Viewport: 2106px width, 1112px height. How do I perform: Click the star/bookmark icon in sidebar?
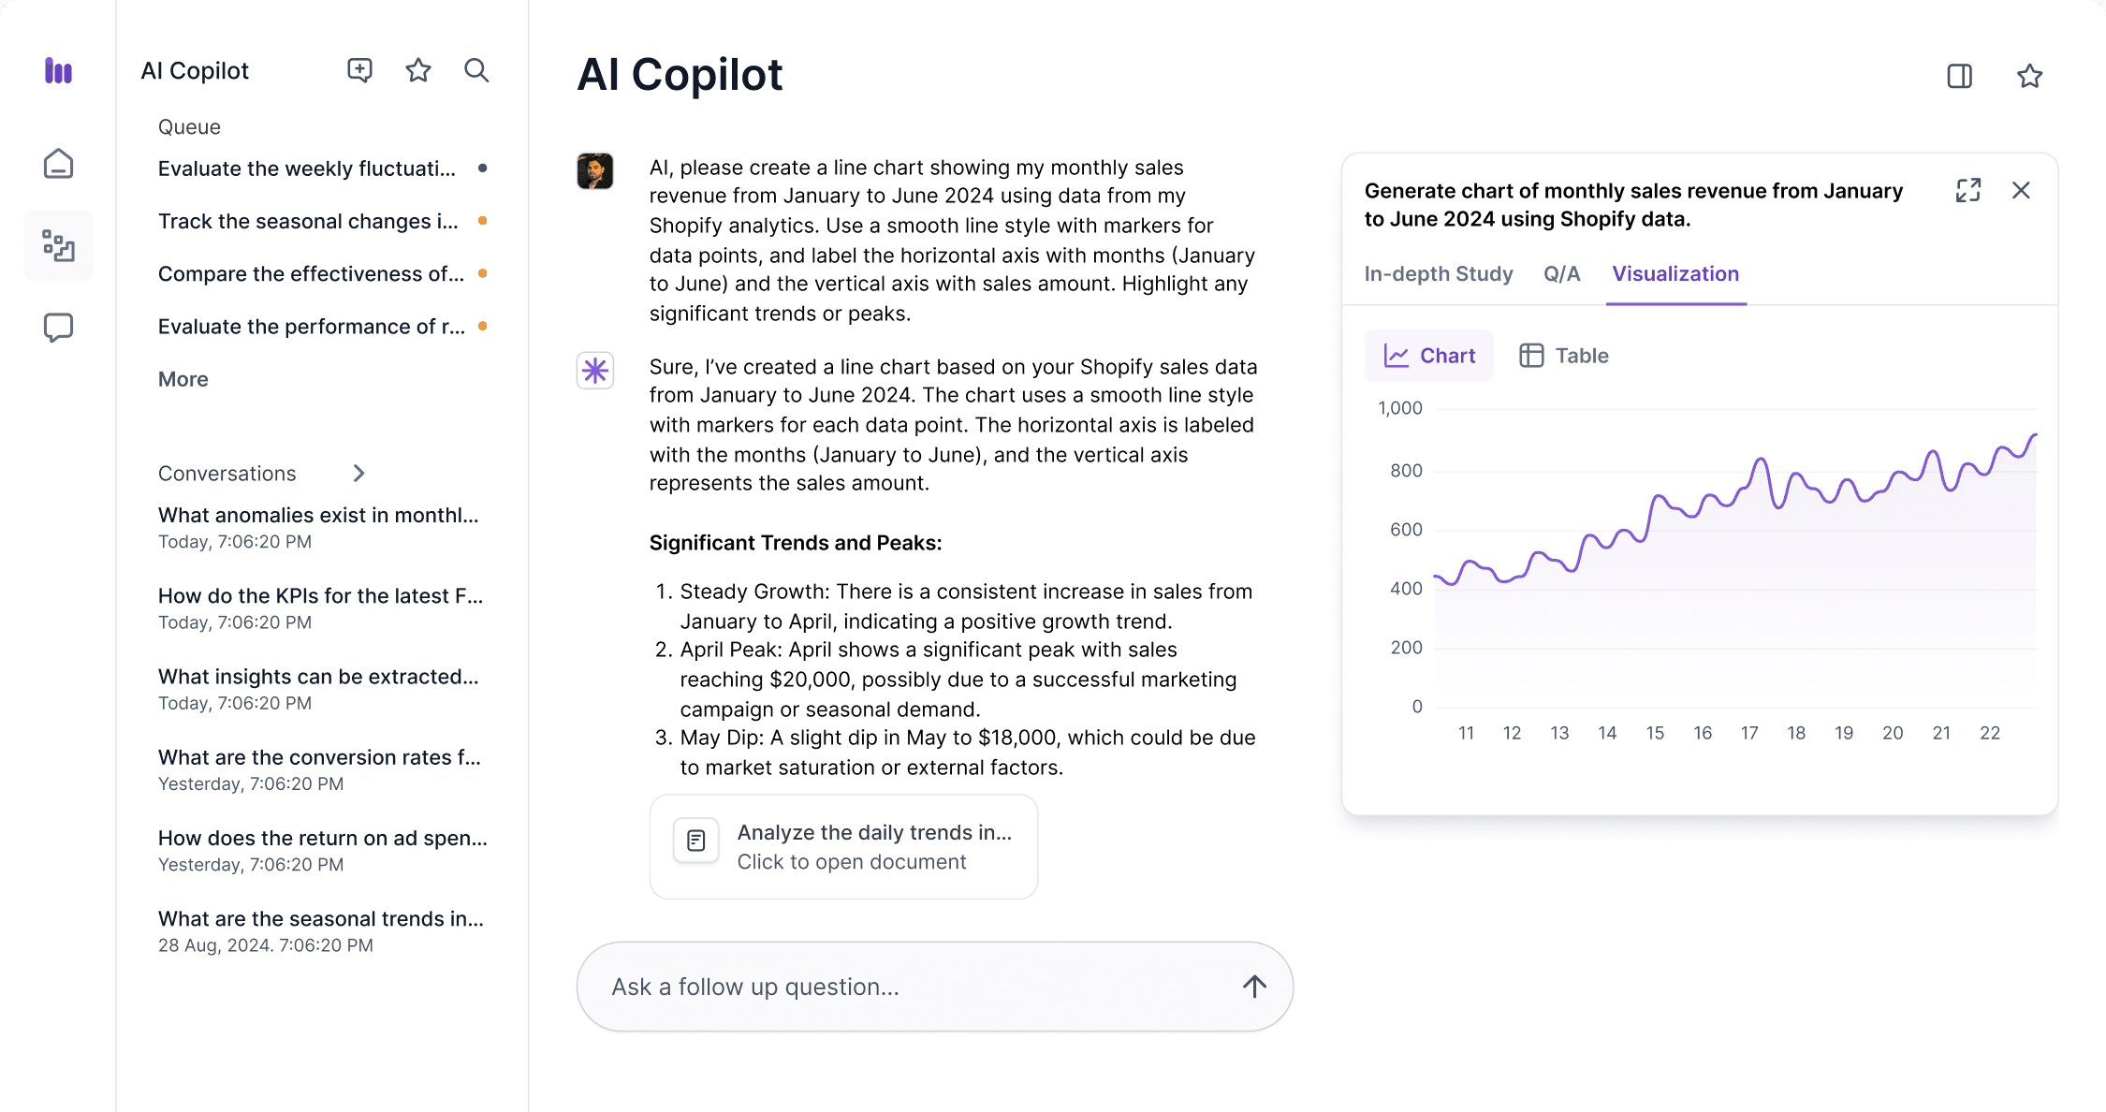(419, 69)
